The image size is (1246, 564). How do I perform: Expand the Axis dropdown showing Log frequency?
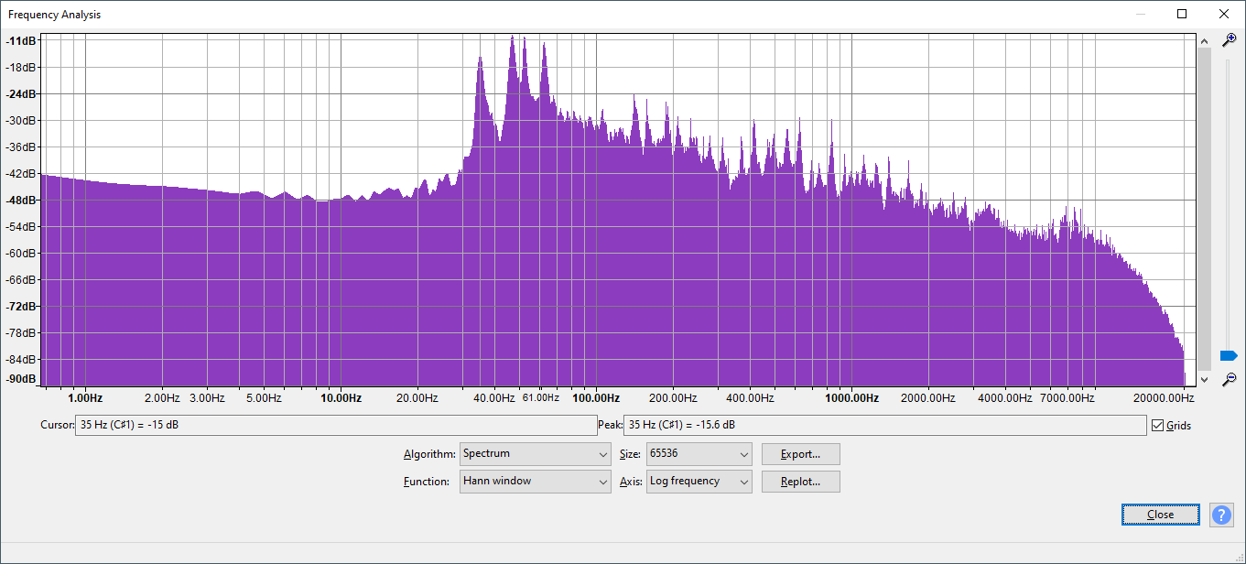[699, 482]
